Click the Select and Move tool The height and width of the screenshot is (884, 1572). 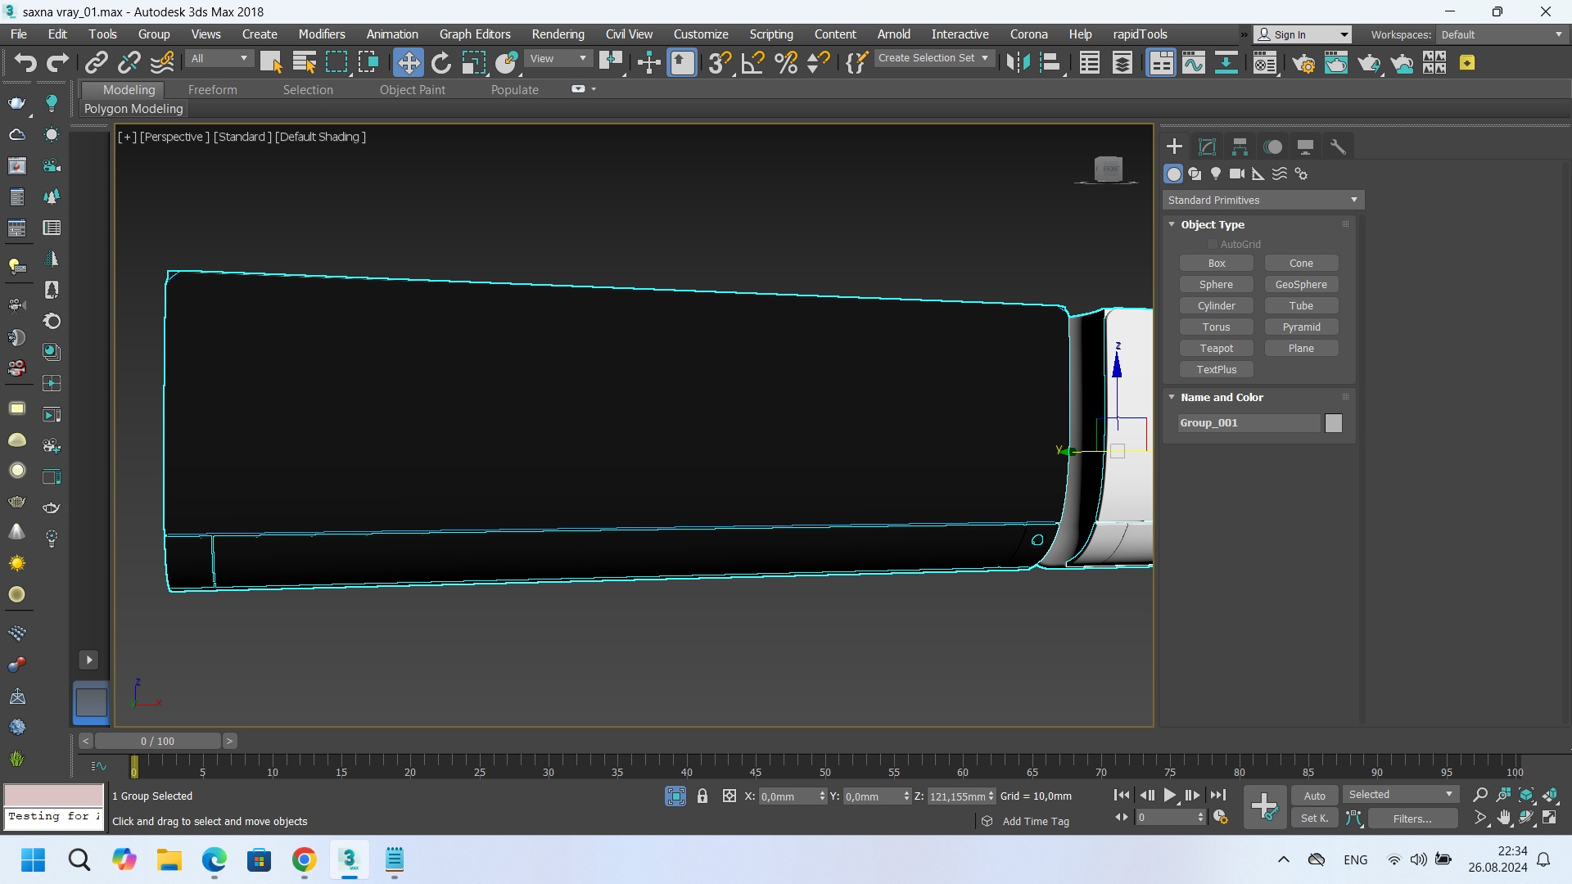point(408,63)
